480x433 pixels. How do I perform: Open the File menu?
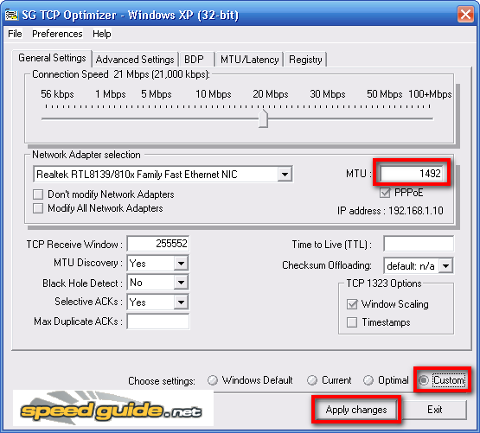coord(15,34)
